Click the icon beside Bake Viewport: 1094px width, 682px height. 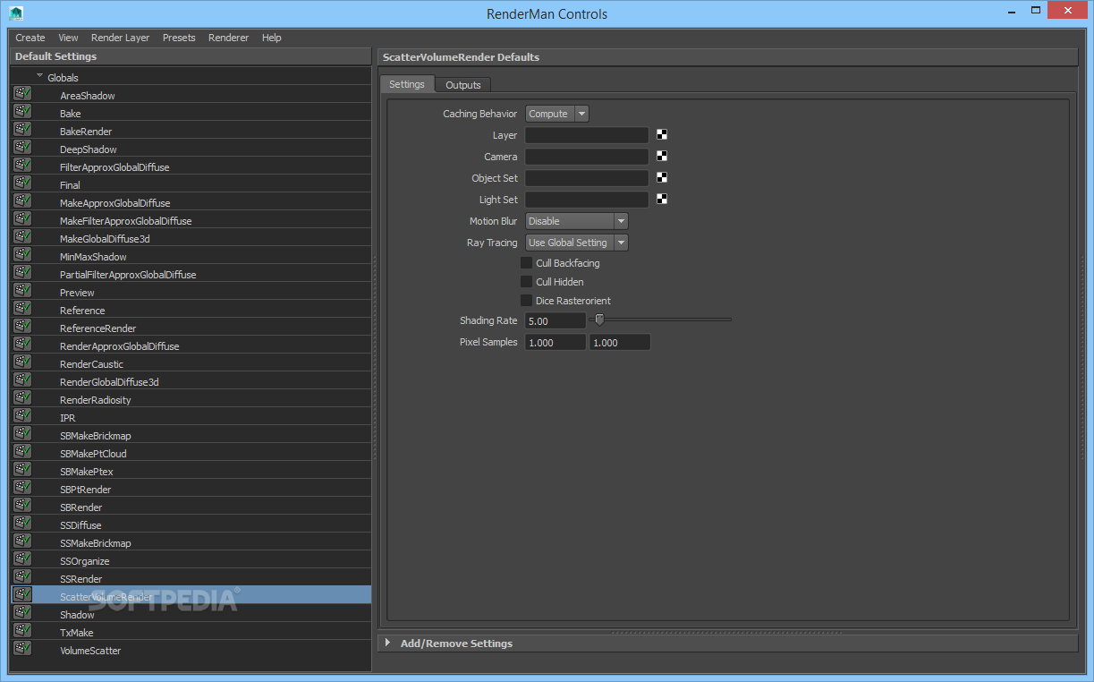point(22,111)
